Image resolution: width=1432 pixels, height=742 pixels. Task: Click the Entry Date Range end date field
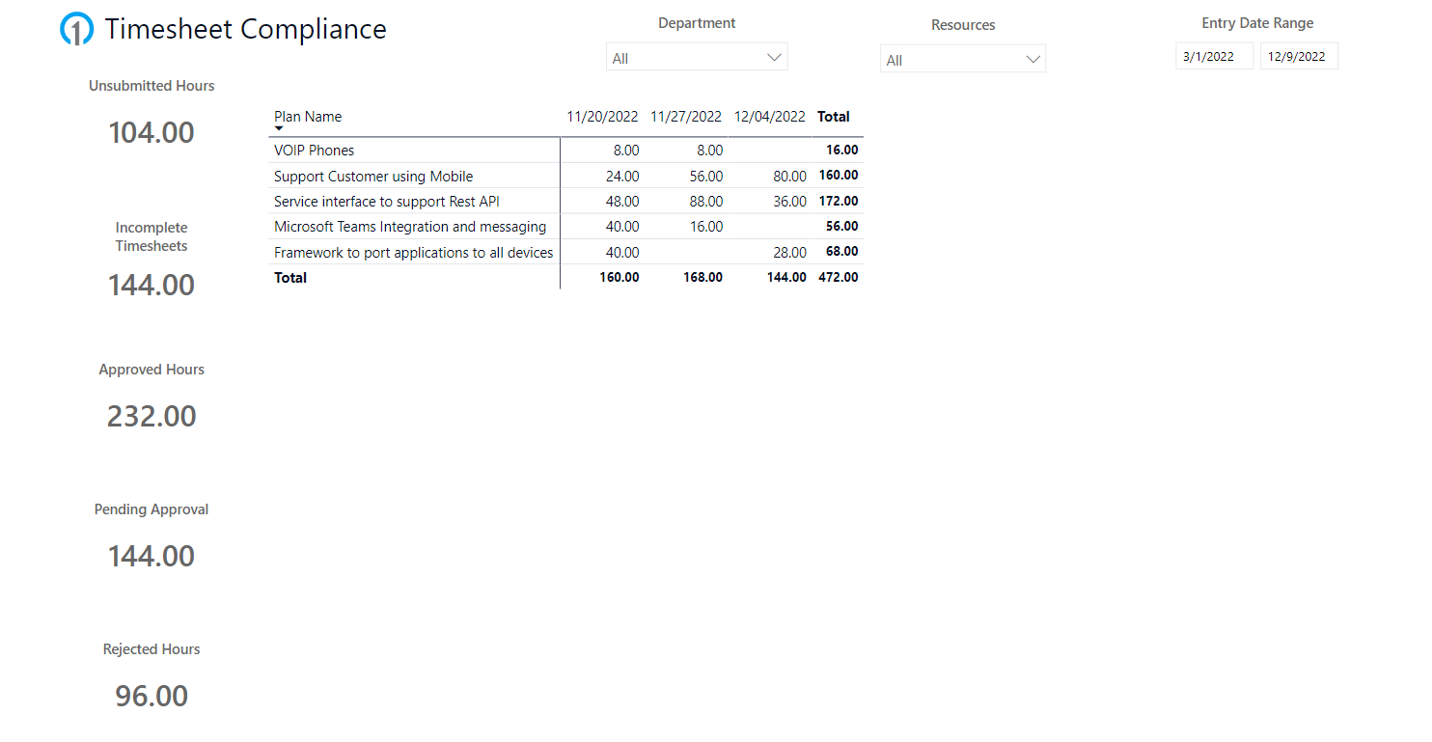pyautogui.click(x=1299, y=56)
